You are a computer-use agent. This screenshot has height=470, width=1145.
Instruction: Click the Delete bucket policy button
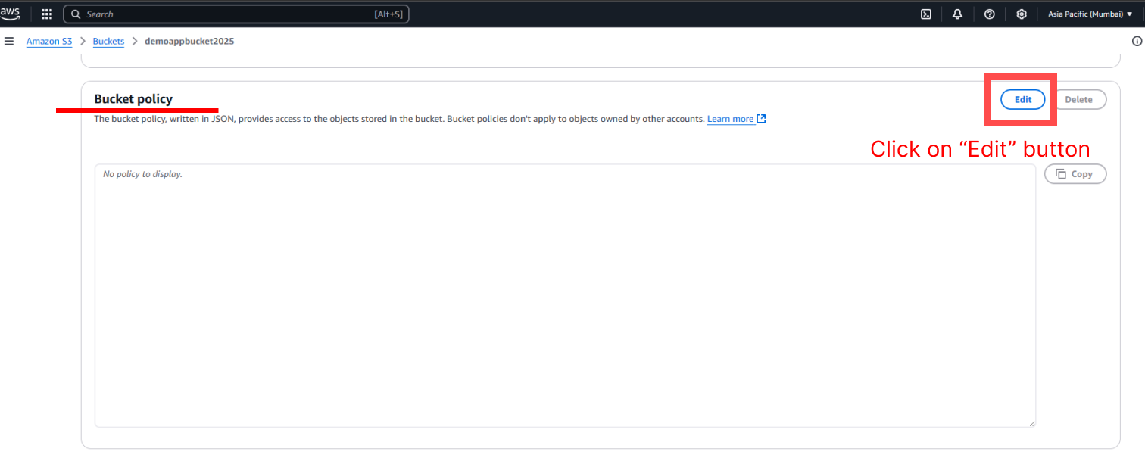[x=1079, y=99]
